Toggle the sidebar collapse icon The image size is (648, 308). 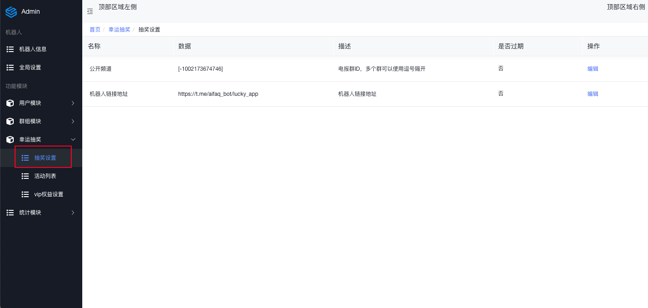coord(90,11)
